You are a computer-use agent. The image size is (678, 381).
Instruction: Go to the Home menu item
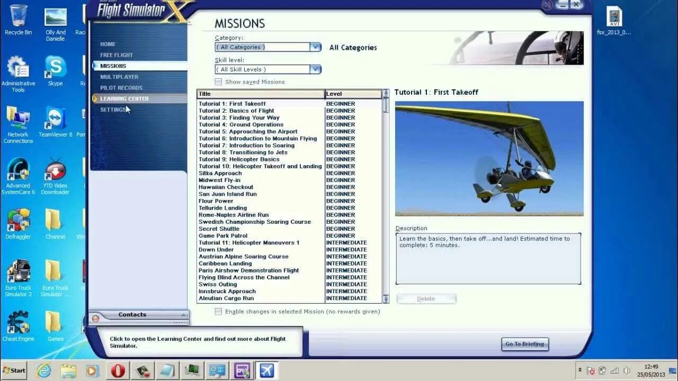[x=108, y=44]
